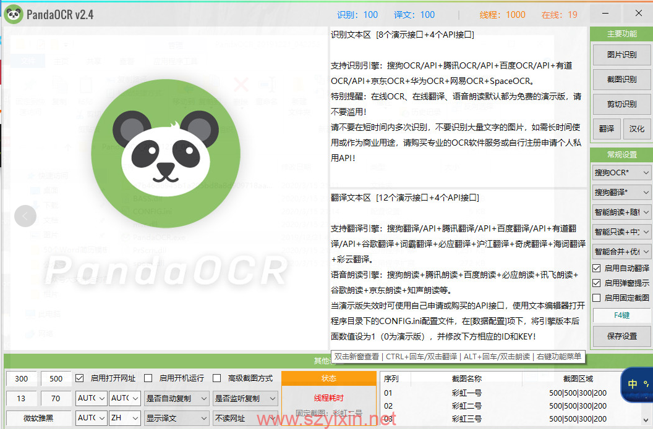Expand the 搜狗翻译* dropdown

pos(621,193)
